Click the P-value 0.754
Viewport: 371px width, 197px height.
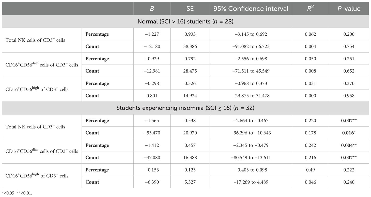(349, 46)
